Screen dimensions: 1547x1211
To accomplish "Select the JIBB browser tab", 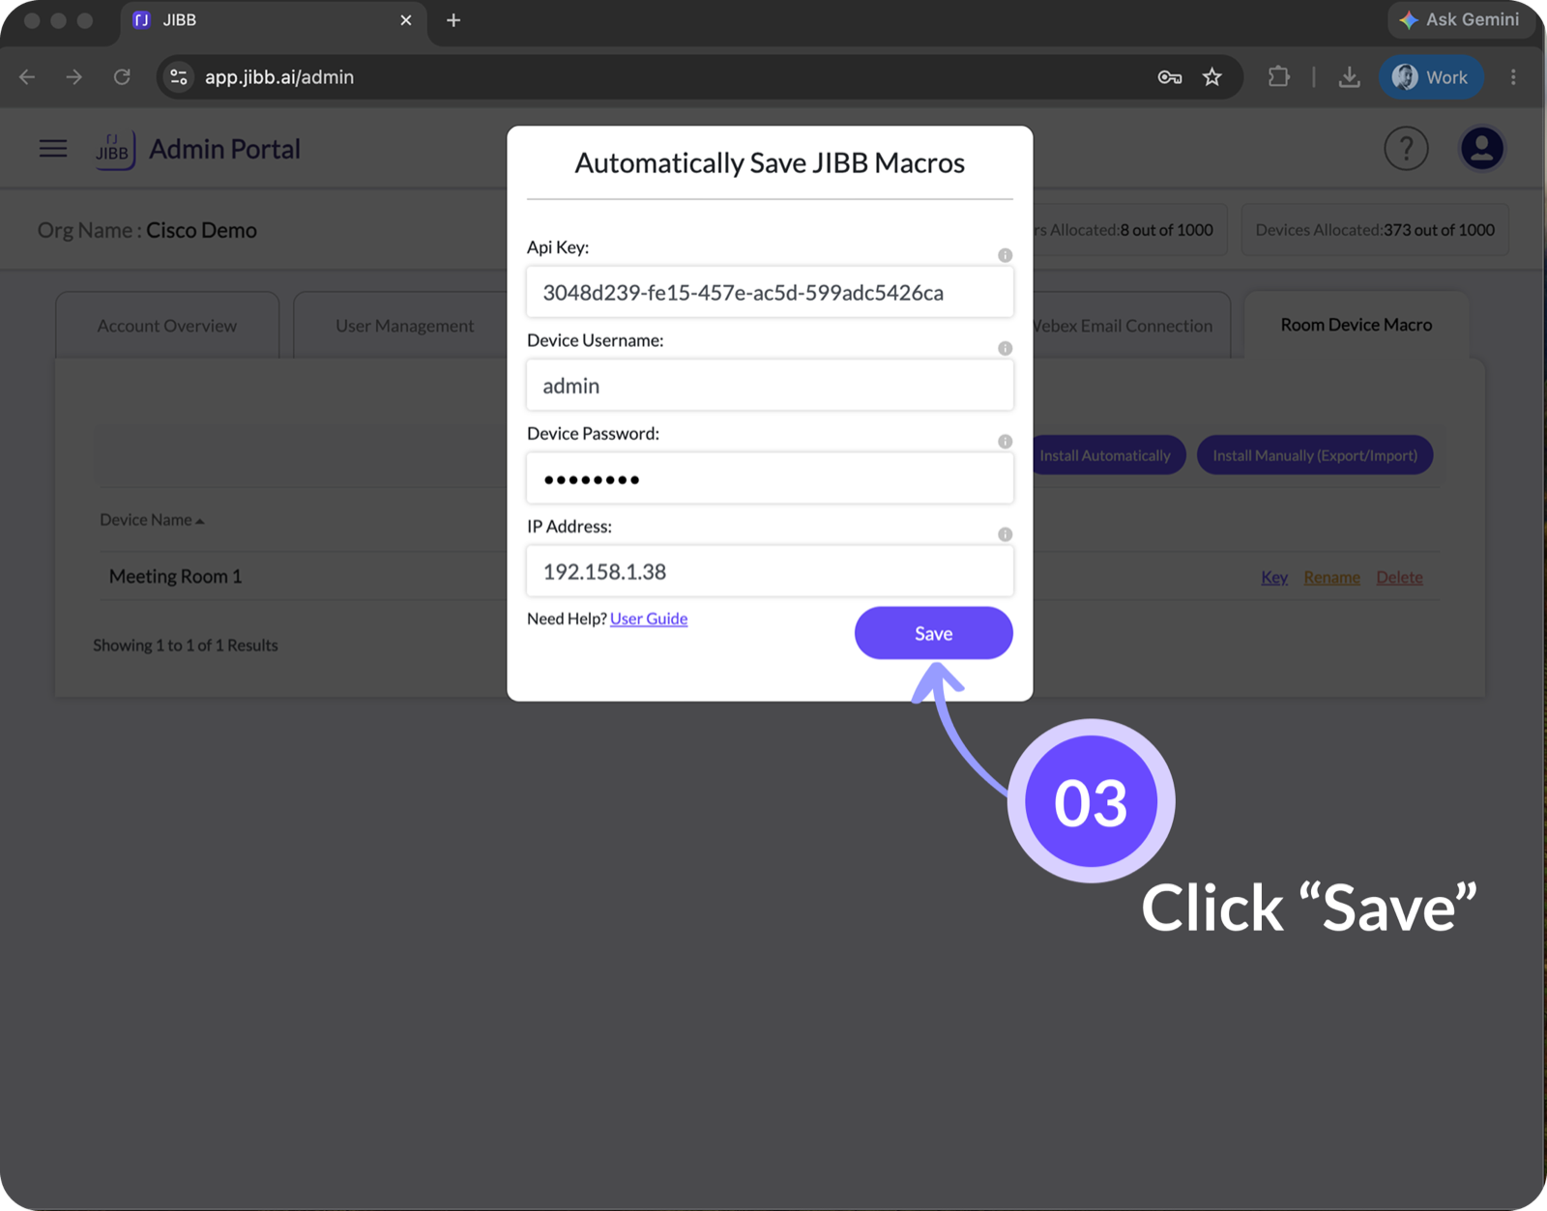I will [x=274, y=20].
